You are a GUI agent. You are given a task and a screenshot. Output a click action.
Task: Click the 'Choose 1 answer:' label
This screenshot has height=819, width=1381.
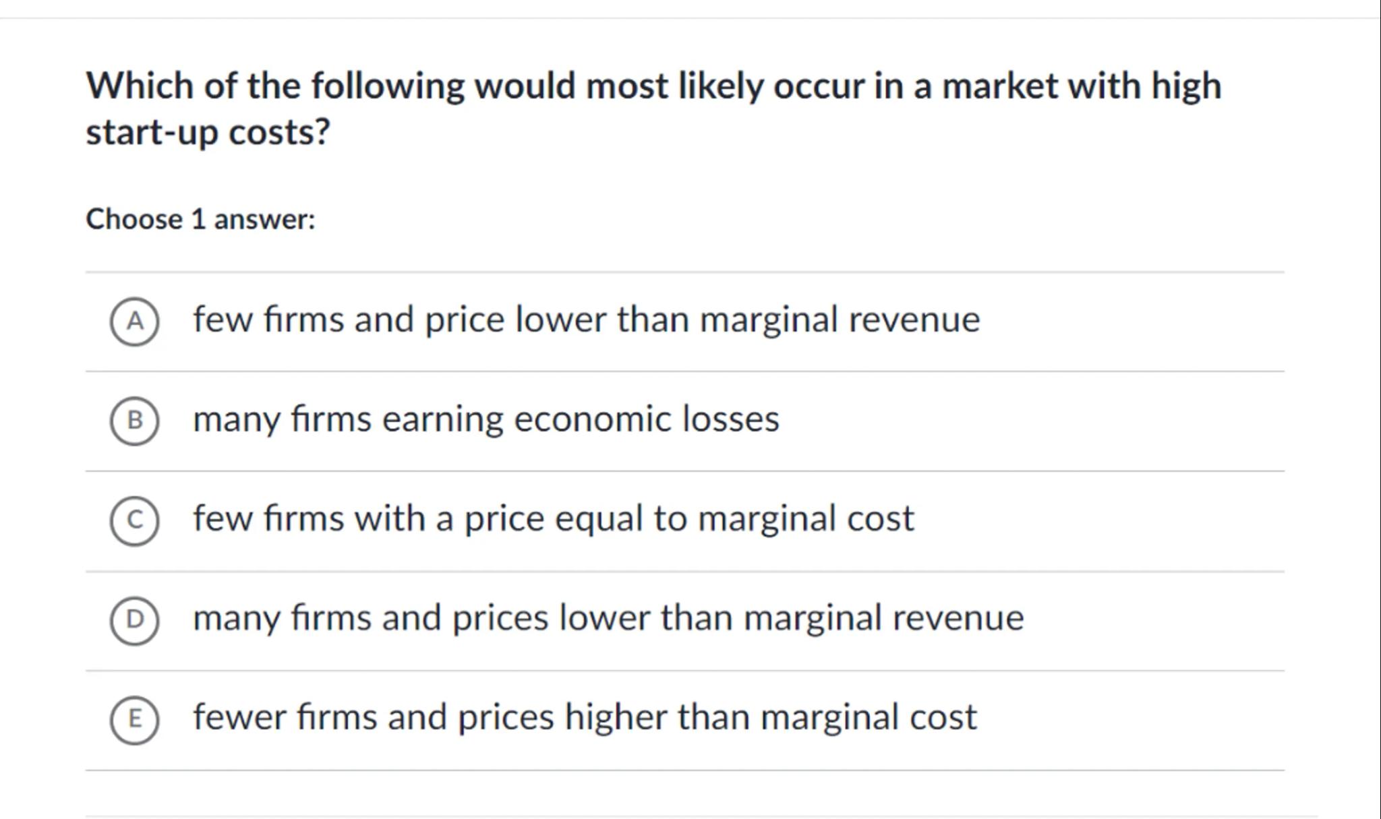[x=200, y=220]
